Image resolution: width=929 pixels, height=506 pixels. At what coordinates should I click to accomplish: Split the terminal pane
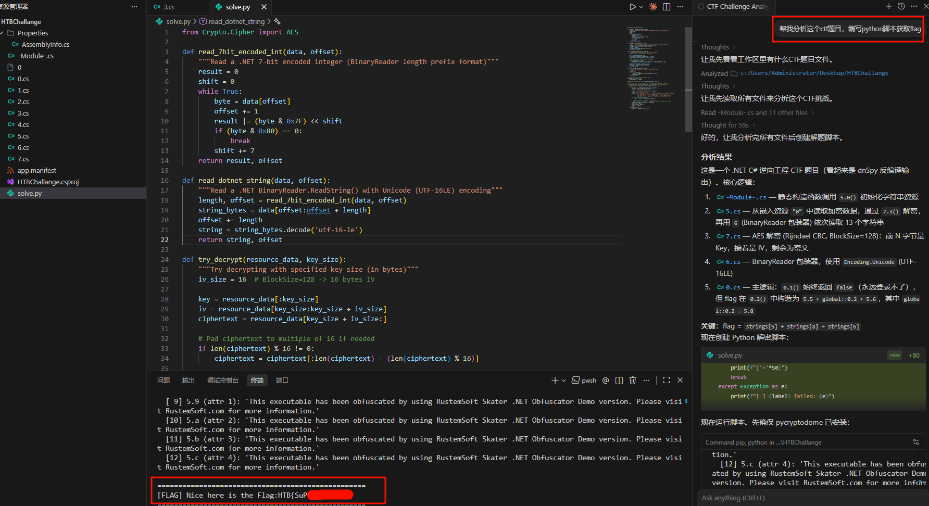619,381
